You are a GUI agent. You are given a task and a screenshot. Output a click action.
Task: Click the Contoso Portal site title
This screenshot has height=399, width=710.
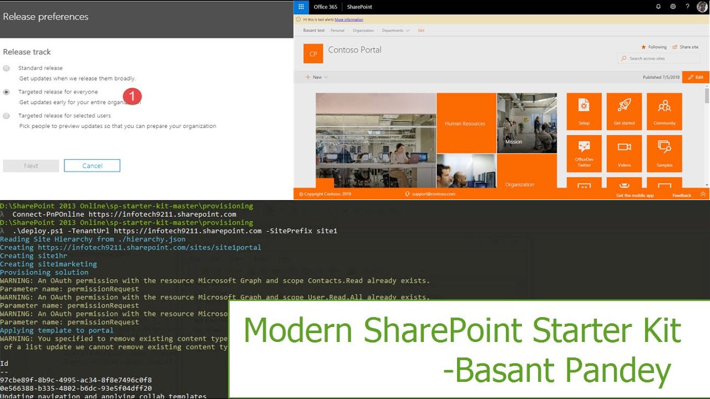click(355, 50)
